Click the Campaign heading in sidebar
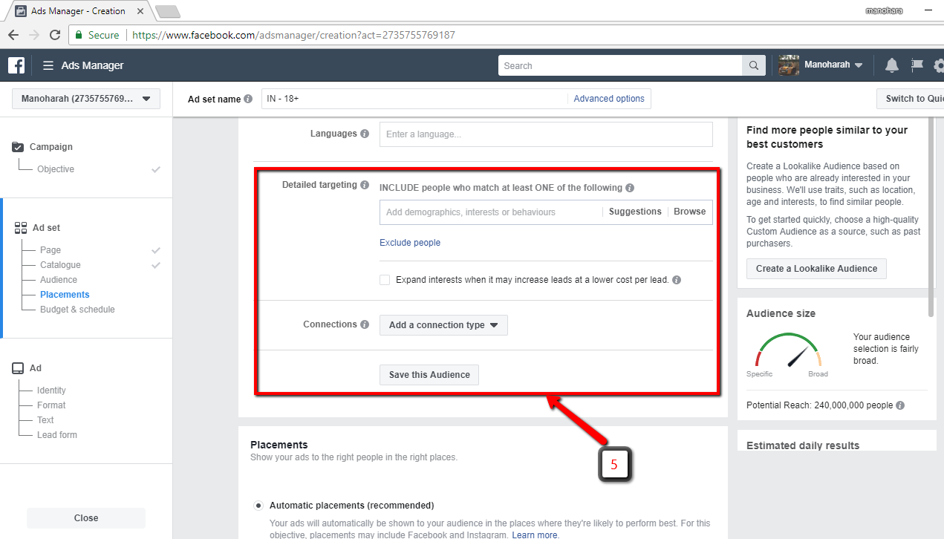 (x=51, y=147)
